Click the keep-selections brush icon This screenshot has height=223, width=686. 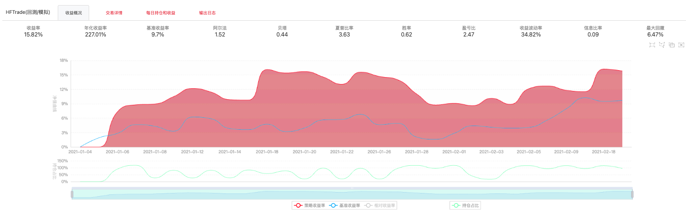pyautogui.click(x=672, y=45)
